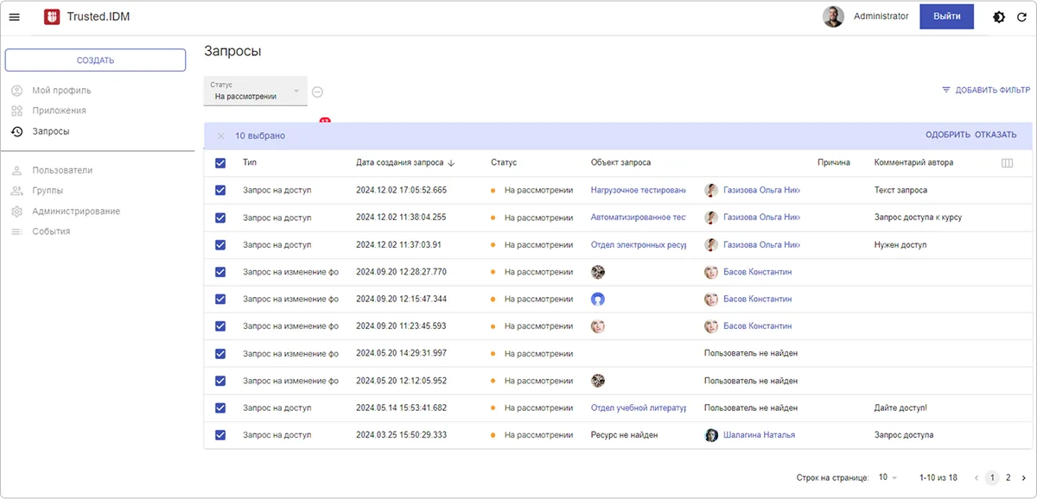Screen dimensions: 1037x499
Task: Click the Выйти logout button
Action: pos(946,16)
